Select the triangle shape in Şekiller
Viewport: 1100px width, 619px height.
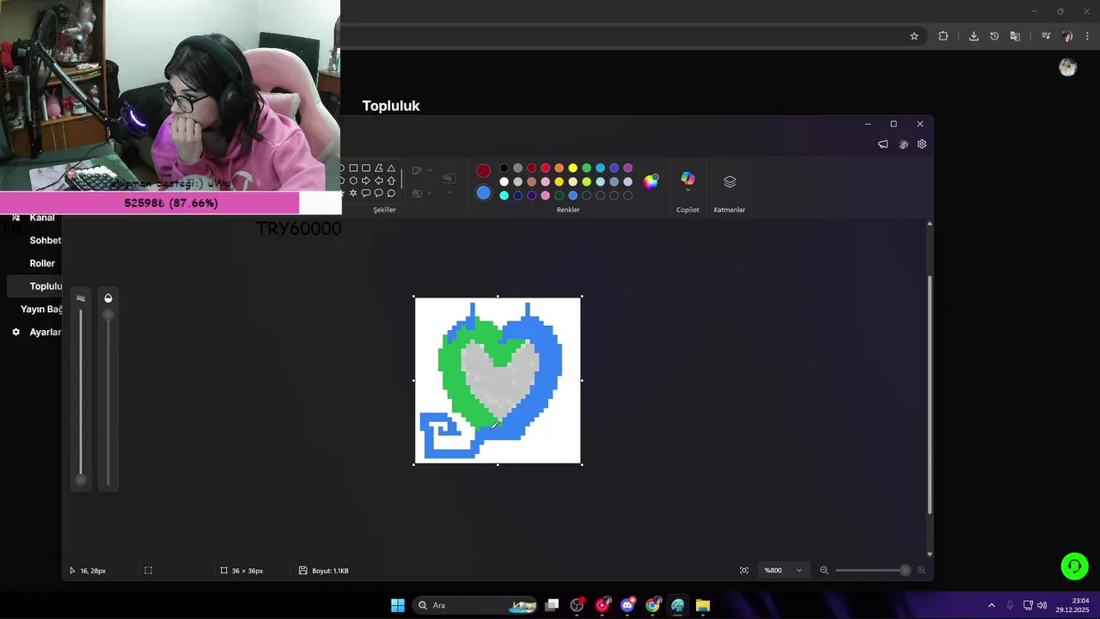(x=391, y=169)
